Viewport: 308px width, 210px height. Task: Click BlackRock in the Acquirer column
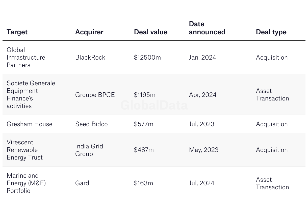[90, 57]
